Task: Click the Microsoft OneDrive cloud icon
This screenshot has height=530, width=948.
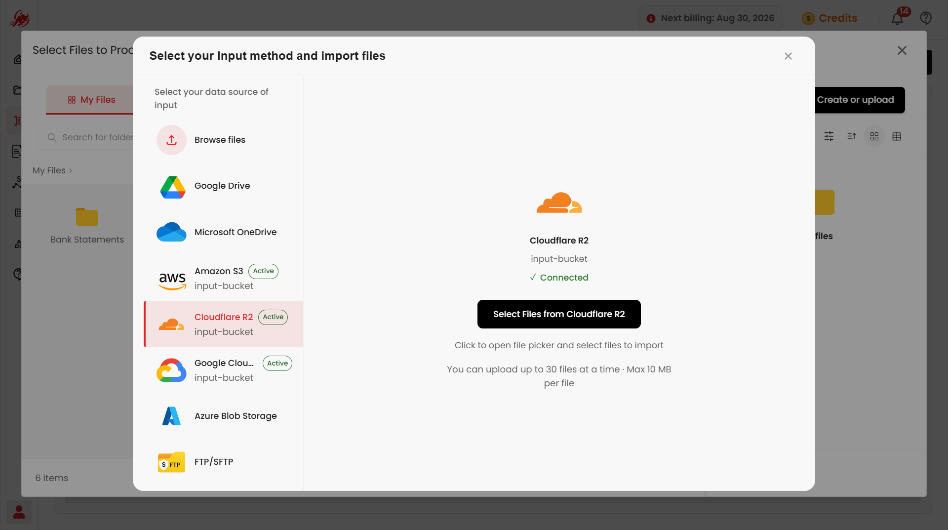Action: coord(171,232)
